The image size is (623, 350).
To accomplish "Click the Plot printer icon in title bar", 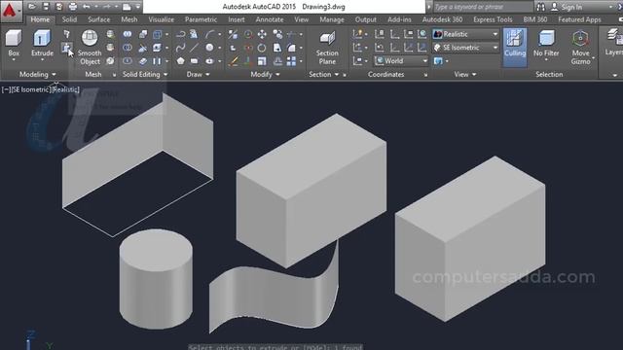I will point(73,7).
